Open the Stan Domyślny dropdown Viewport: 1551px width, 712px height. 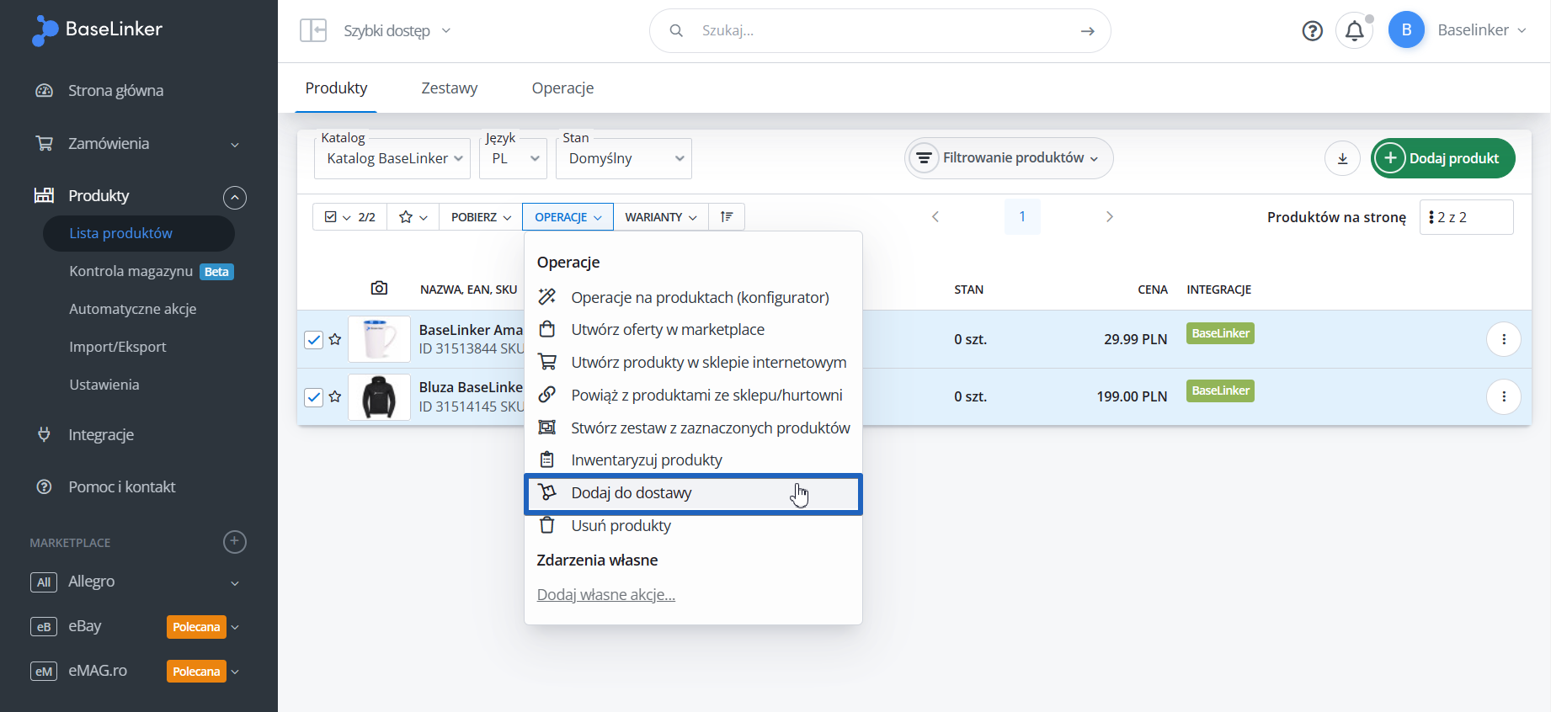point(624,158)
